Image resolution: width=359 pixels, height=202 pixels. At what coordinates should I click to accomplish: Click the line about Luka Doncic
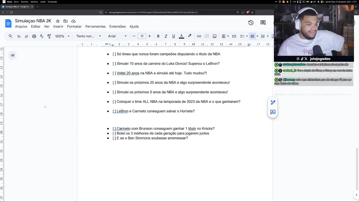(x=166, y=63)
